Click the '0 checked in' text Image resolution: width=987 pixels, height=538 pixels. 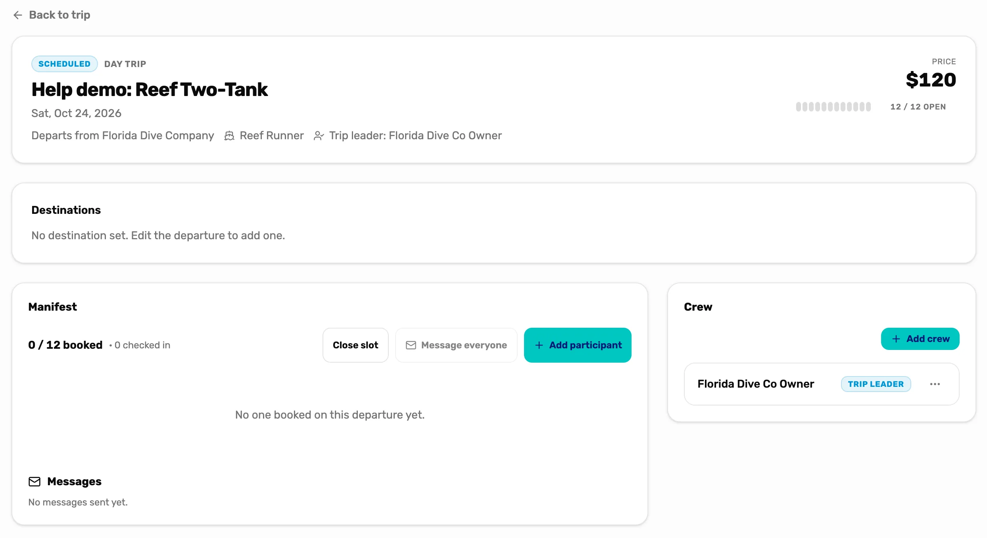coord(142,345)
